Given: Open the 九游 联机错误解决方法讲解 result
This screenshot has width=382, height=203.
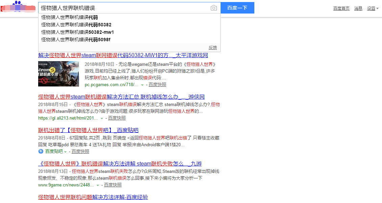Looking at the screenshot, I should click(120, 163).
